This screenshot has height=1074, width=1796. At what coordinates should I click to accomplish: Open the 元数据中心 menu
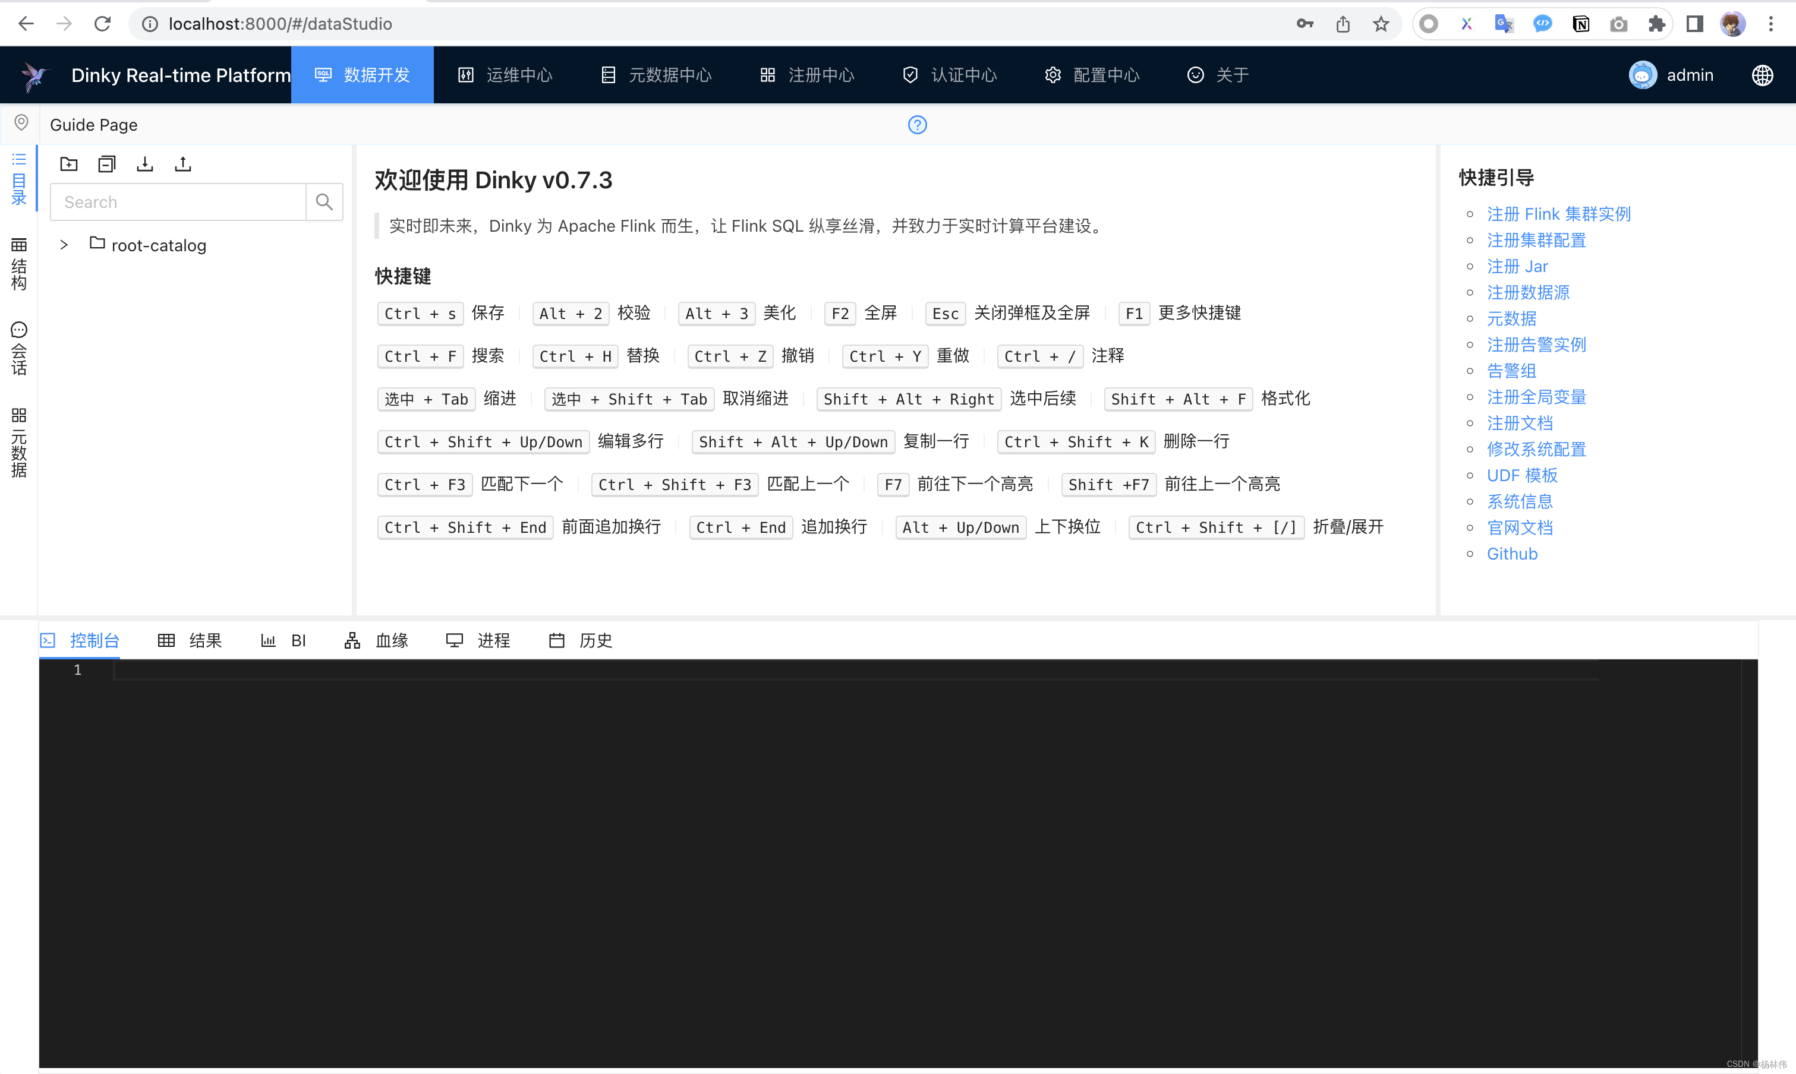click(656, 75)
